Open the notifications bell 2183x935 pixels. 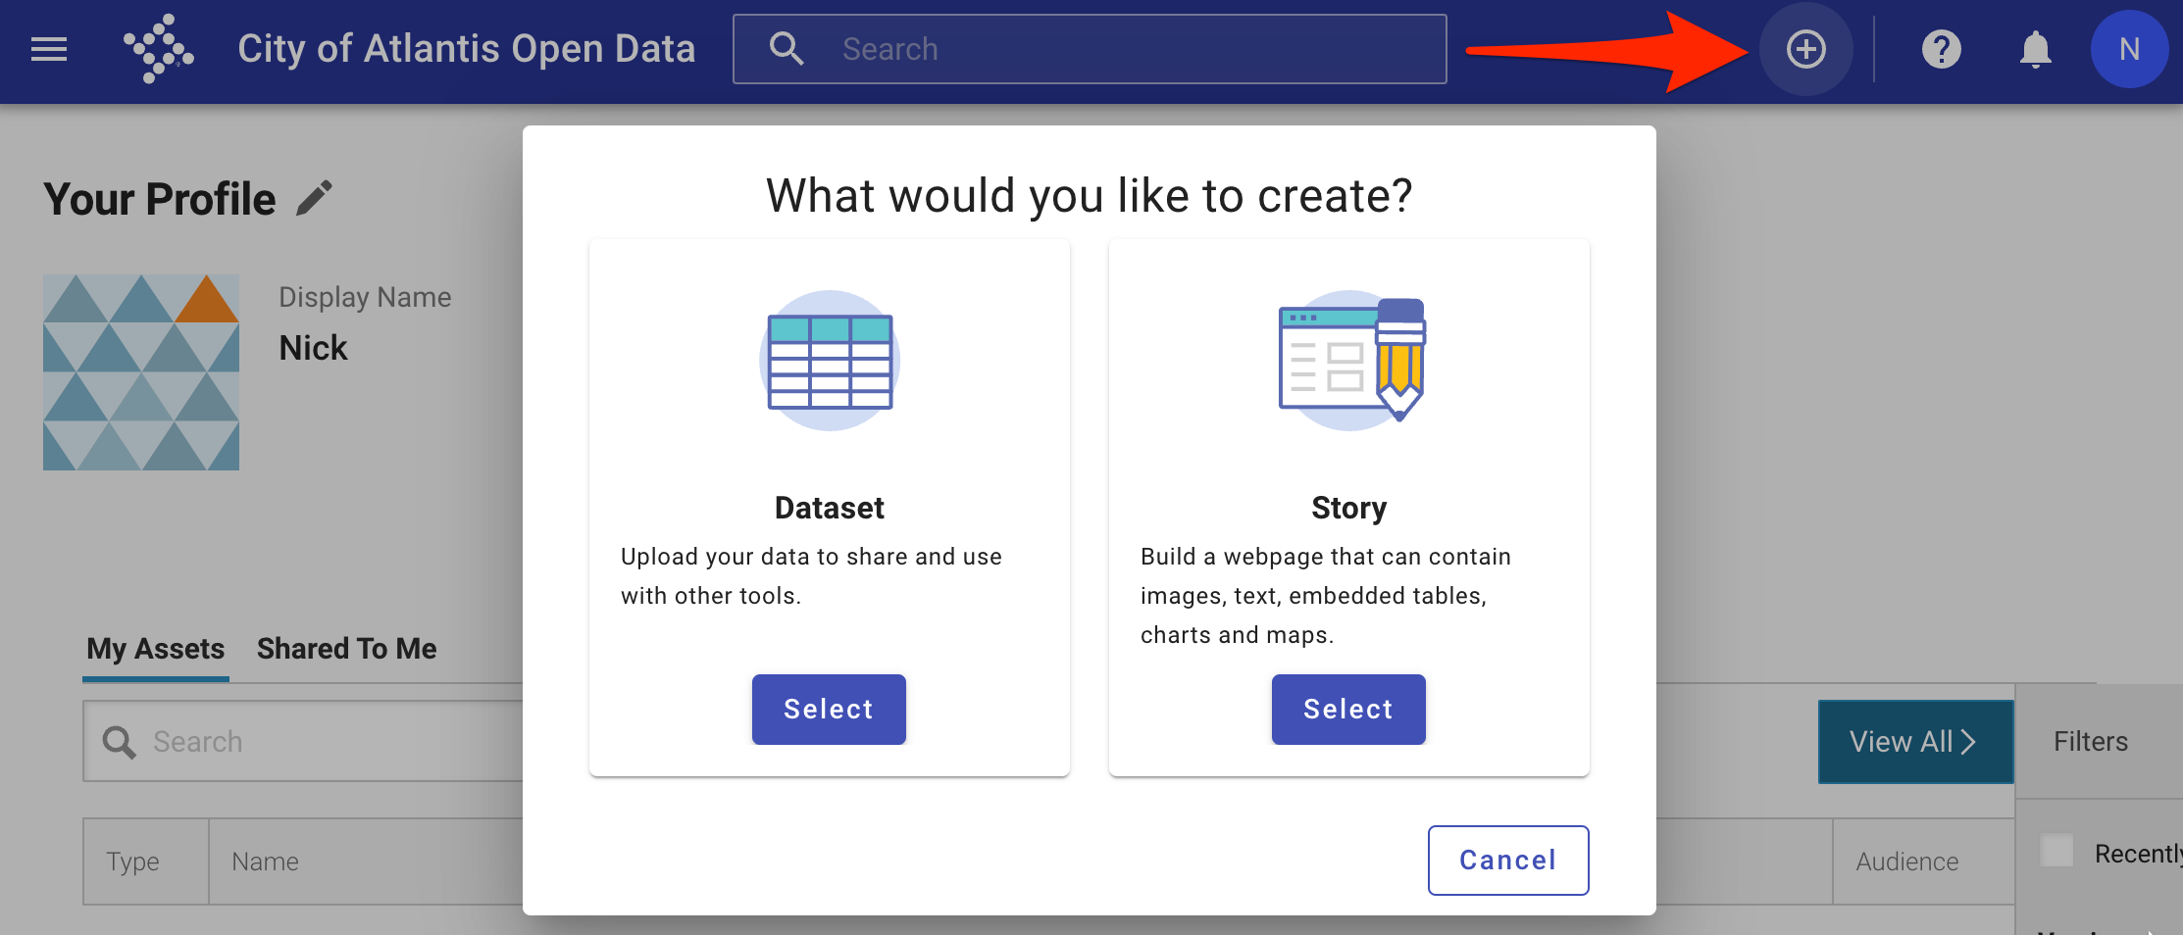[2035, 49]
